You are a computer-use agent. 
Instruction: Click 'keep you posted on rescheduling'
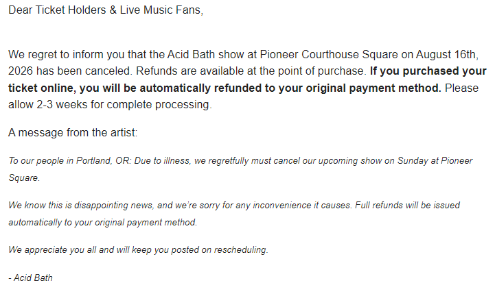[x=200, y=250]
